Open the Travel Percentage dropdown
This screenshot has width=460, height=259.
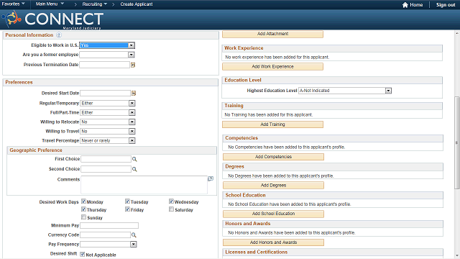point(132,141)
